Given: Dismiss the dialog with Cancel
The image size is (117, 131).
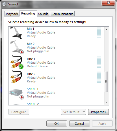Looking at the screenshot, I should [x=79, y=124].
